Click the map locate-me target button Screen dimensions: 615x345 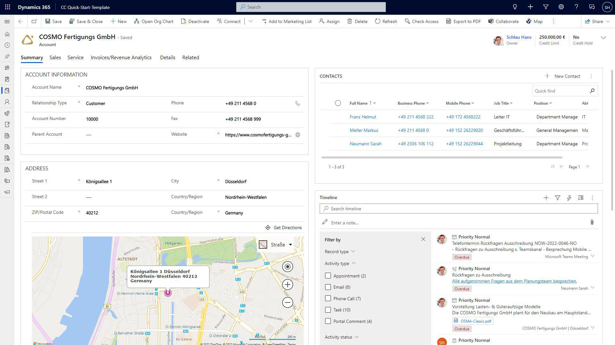click(288, 267)
